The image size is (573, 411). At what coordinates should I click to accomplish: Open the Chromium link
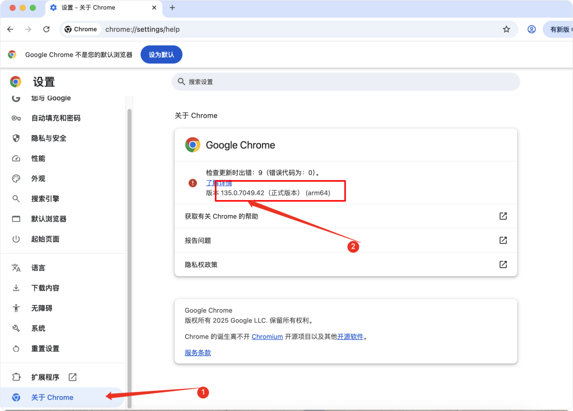(x=267, y=337)
